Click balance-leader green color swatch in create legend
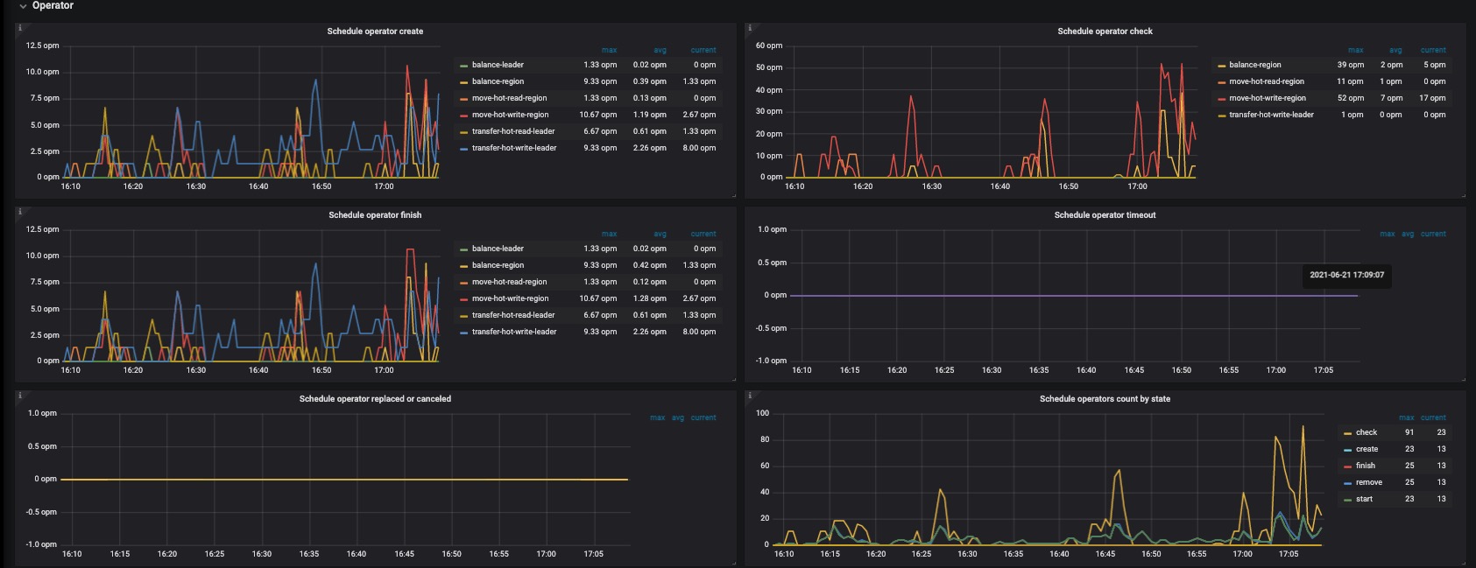This screenshot has width=1476, height=568. click(463, 66)
